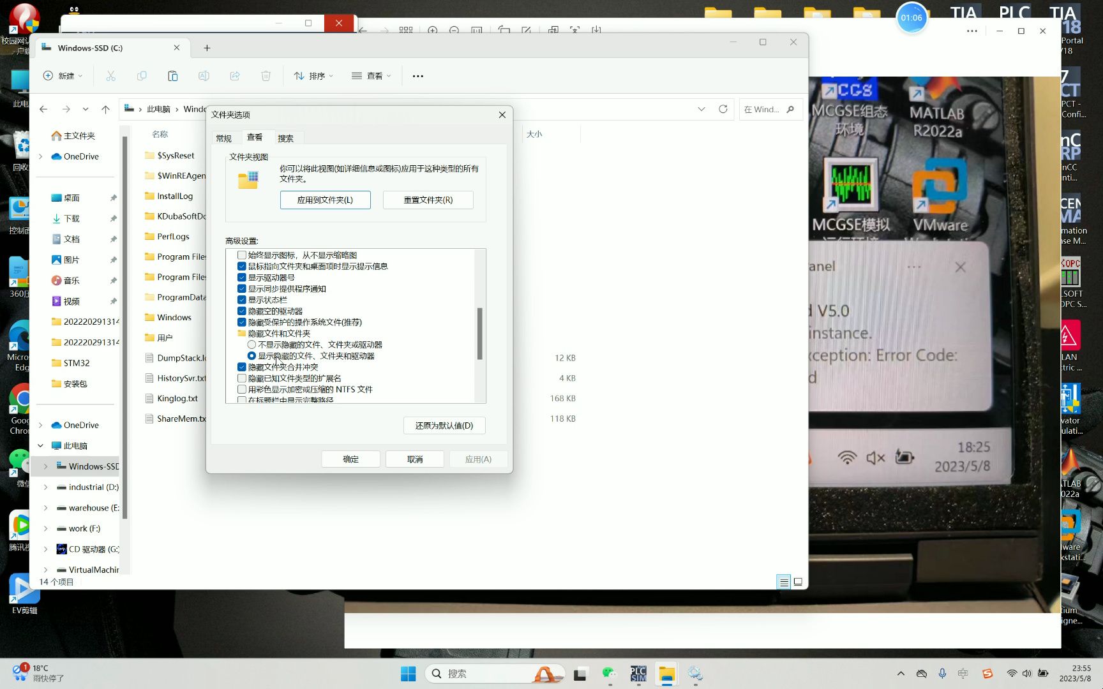Screen dimensions: 1103x689
Task: Expand industrial (D:) drive node
Action: point(45,487)
